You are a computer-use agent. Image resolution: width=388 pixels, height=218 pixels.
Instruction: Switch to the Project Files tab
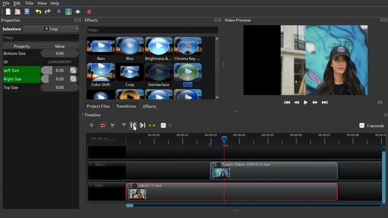click(x=98, y=107)
